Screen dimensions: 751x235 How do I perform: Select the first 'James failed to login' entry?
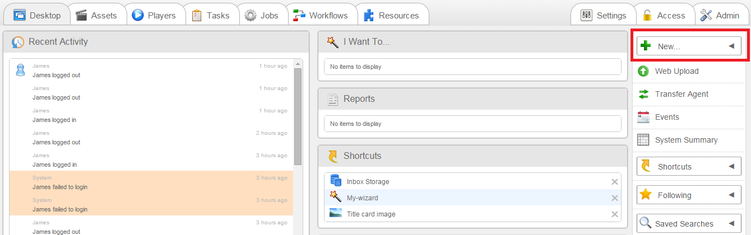coord(59,187)
